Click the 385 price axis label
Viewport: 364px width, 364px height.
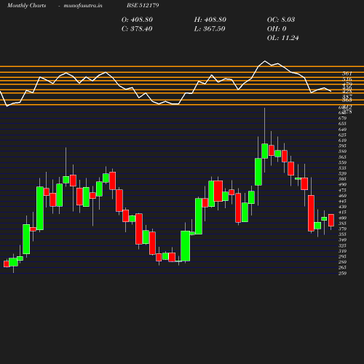(x=342, y=223)
